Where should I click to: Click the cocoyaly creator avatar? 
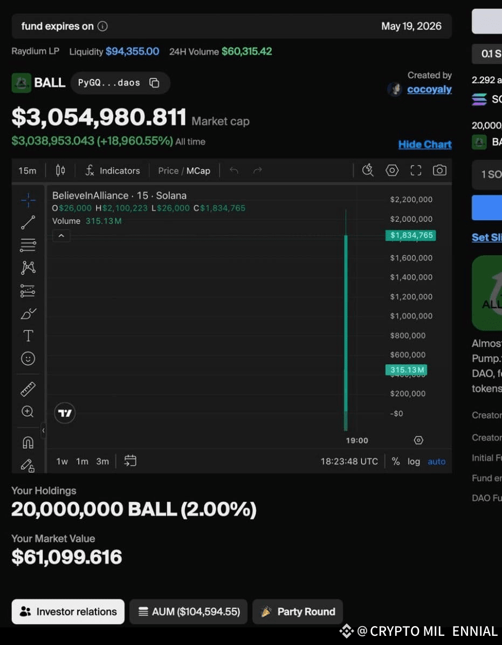click(x=395, y=89)
